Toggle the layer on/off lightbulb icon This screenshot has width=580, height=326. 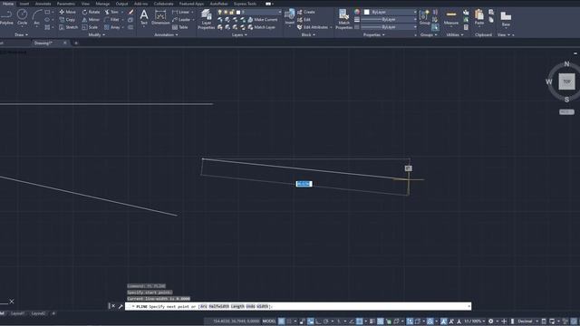(x=219, y=12)
